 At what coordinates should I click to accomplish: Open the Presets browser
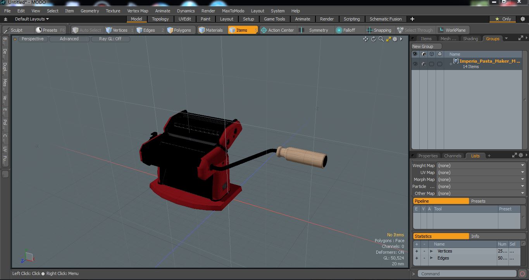coord(50,30)
